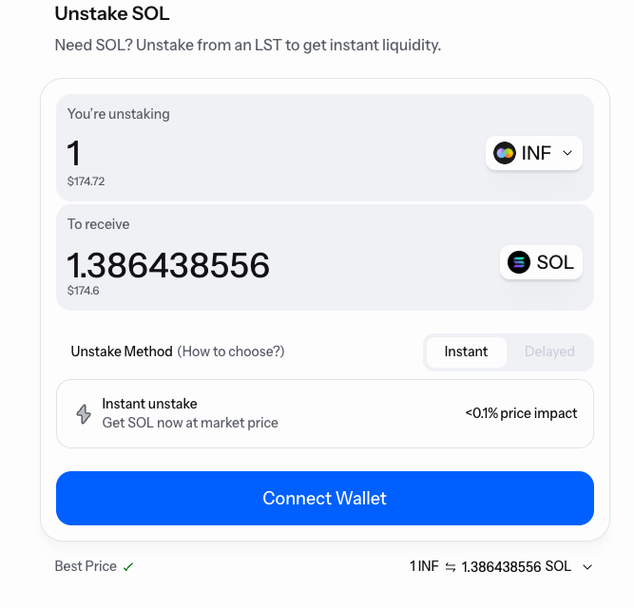Image resolution: width=634 pixels, height=608 pixels.
Task: Click the lightning bolt instant unstake icon
Action: pyautogui.click(x=84, y=414)
